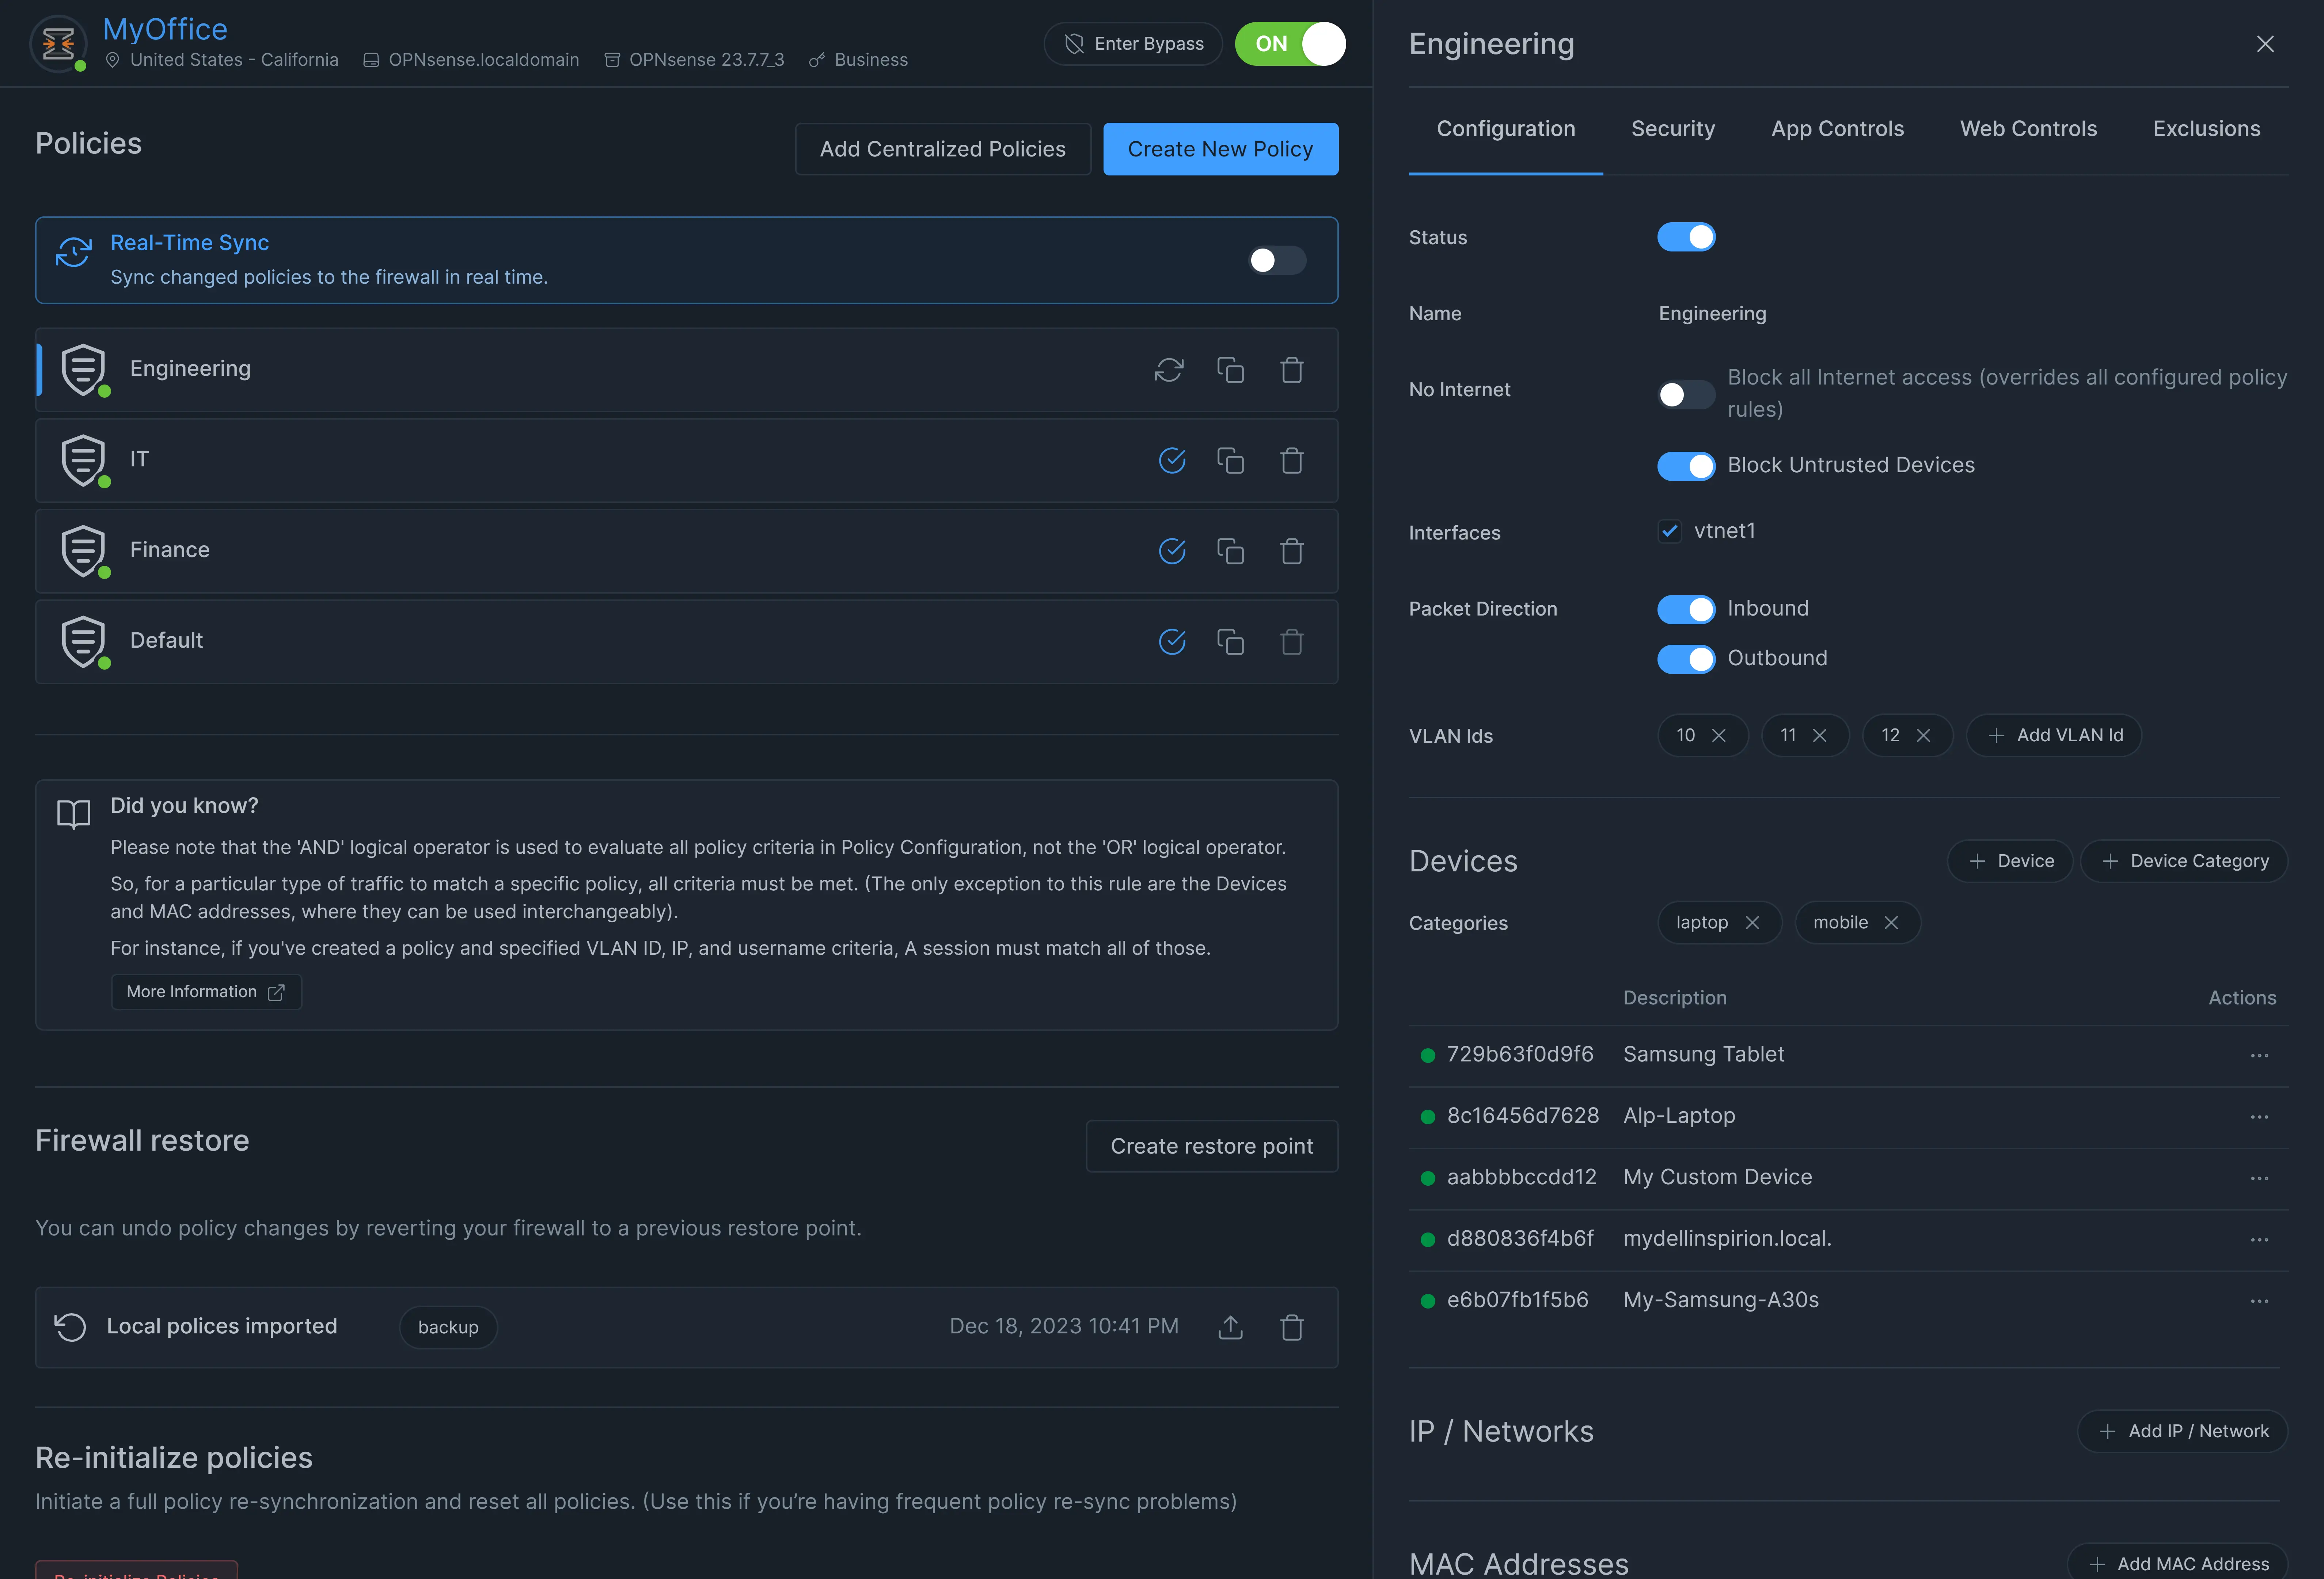
Task: Open actions menu for My-Samsung-A30s device
Action: (x=2259, y=1300)
